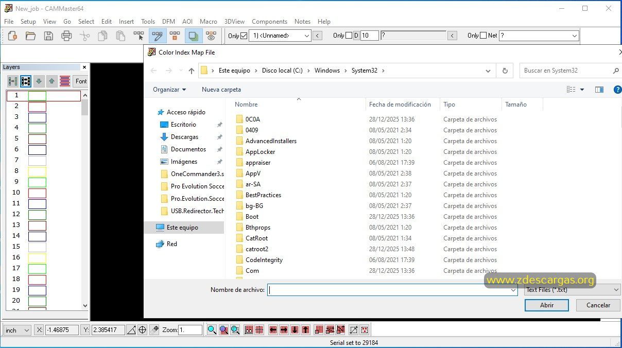Toggle the overlapping layers view icon
622x348 pixels.
point(193,36)
